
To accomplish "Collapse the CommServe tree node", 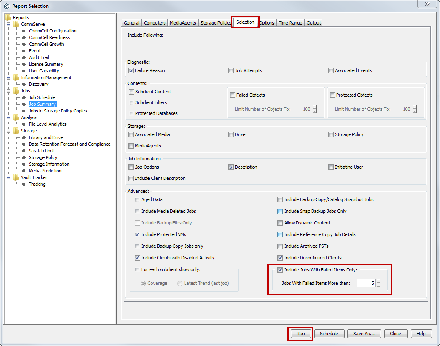I will [x=9, y=24].
